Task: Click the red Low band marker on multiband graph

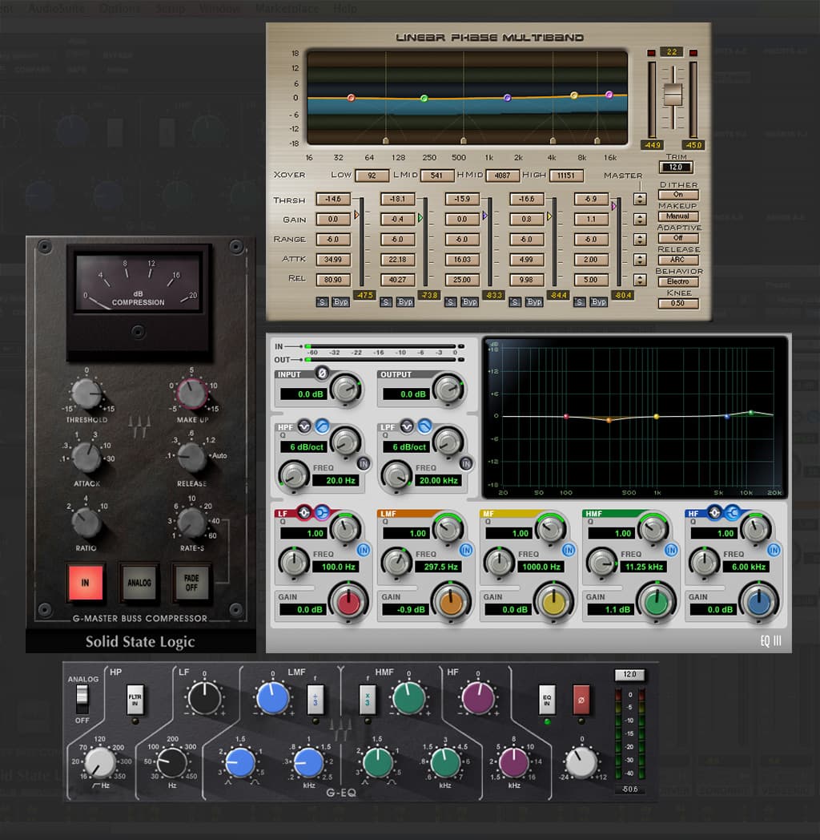Action: [351, 98]
